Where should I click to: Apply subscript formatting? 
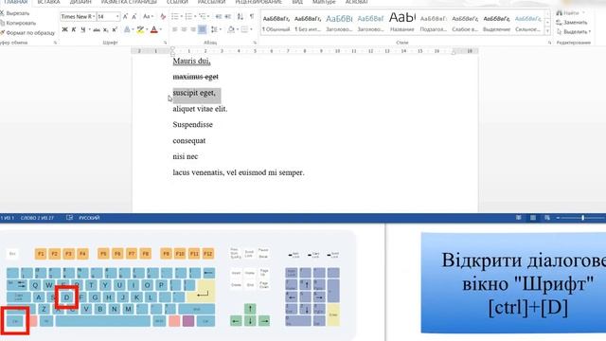(106, 29)
